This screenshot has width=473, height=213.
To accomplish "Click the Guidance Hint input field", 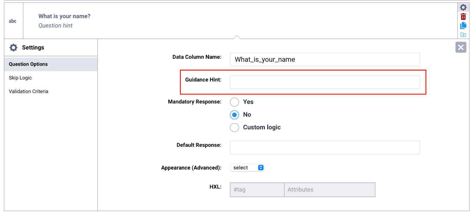I will point(325,82).
